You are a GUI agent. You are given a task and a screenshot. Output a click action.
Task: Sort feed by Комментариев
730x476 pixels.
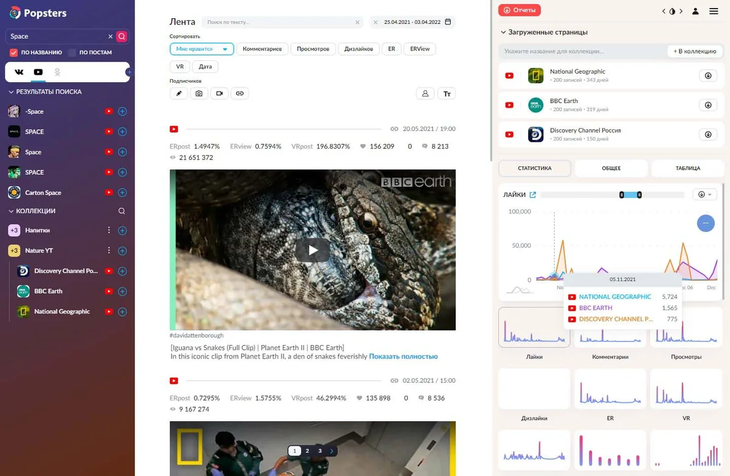(x=262, y=49)
